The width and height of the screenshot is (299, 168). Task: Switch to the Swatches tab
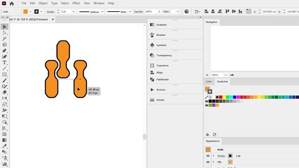(222, 82)
